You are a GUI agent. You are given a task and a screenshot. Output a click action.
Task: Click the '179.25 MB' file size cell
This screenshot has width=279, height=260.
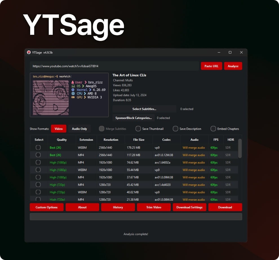point(134,148)
